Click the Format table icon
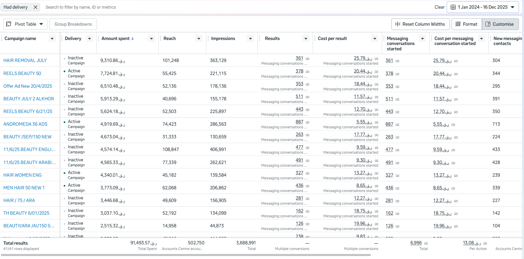This screenshot has width=524, height=259. point(458,24)
